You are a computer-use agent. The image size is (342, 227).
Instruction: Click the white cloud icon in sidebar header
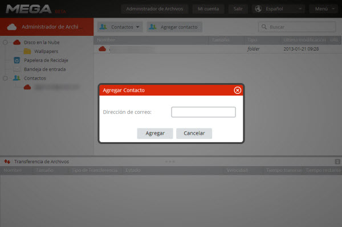coord(12,27)
